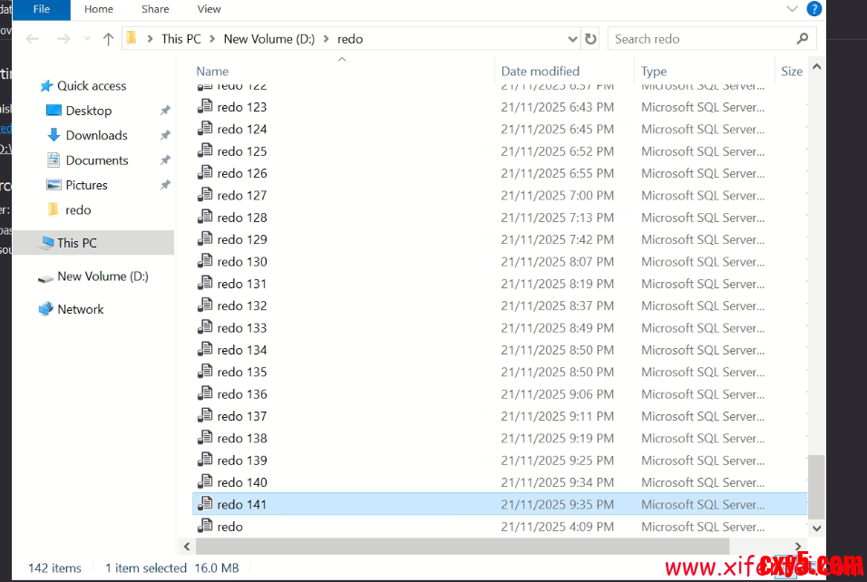The width and height of the screenshot is (867, 582).
Task: Open Downloads from the Quick access list
Action: tap(96, 135)
